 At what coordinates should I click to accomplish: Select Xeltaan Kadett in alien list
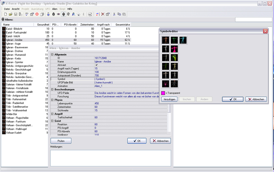(x=14, y=133)
